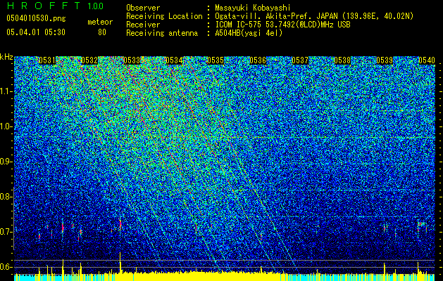
Task: Click the HROFFT 1.0.0 title text
Action: [x=55, y=6]
